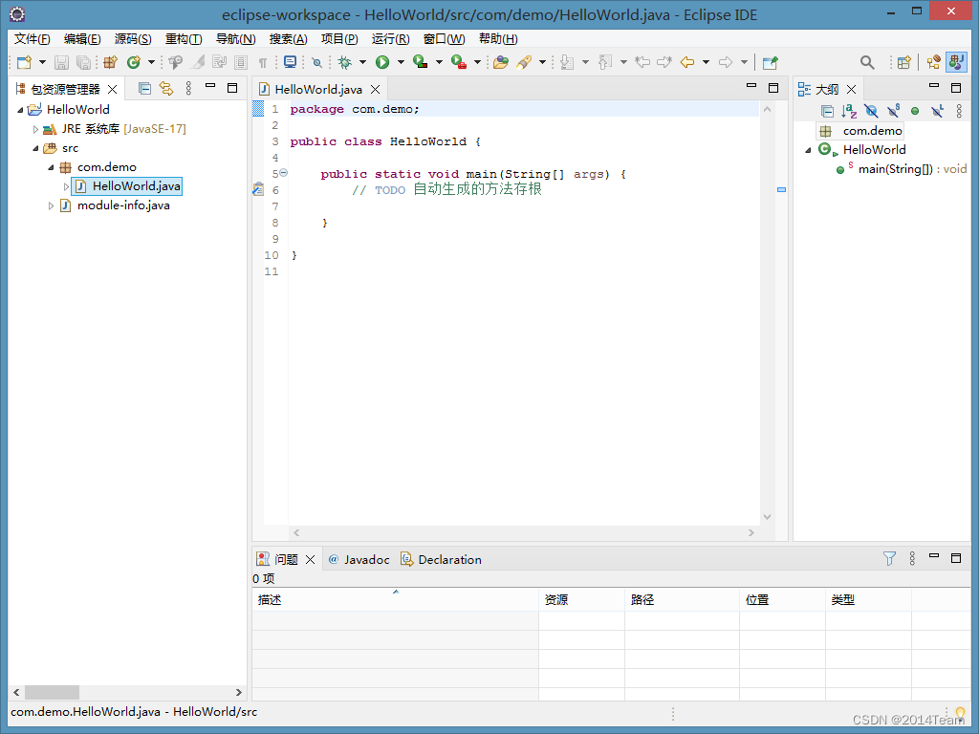
Task: Collapse all items in Package Explorer
Action: coord(144,89)
